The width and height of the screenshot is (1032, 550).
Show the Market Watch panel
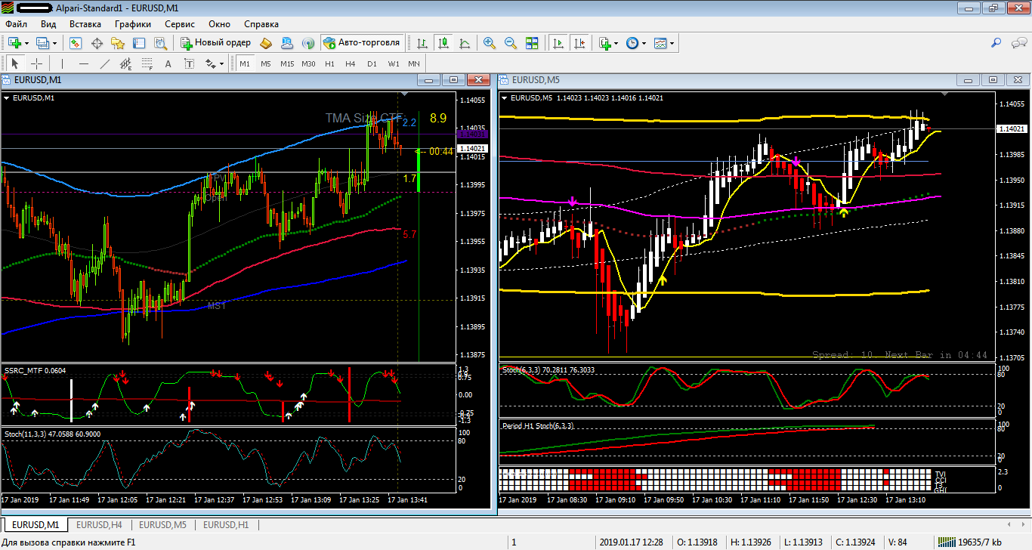tap(76, 43)
